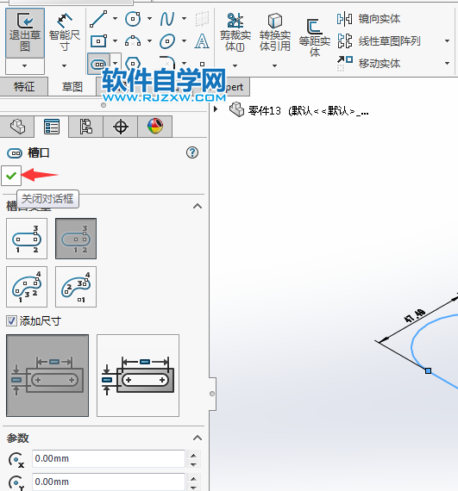
Task: Select the Ellipse sketch tool
Action: point(167,41)
